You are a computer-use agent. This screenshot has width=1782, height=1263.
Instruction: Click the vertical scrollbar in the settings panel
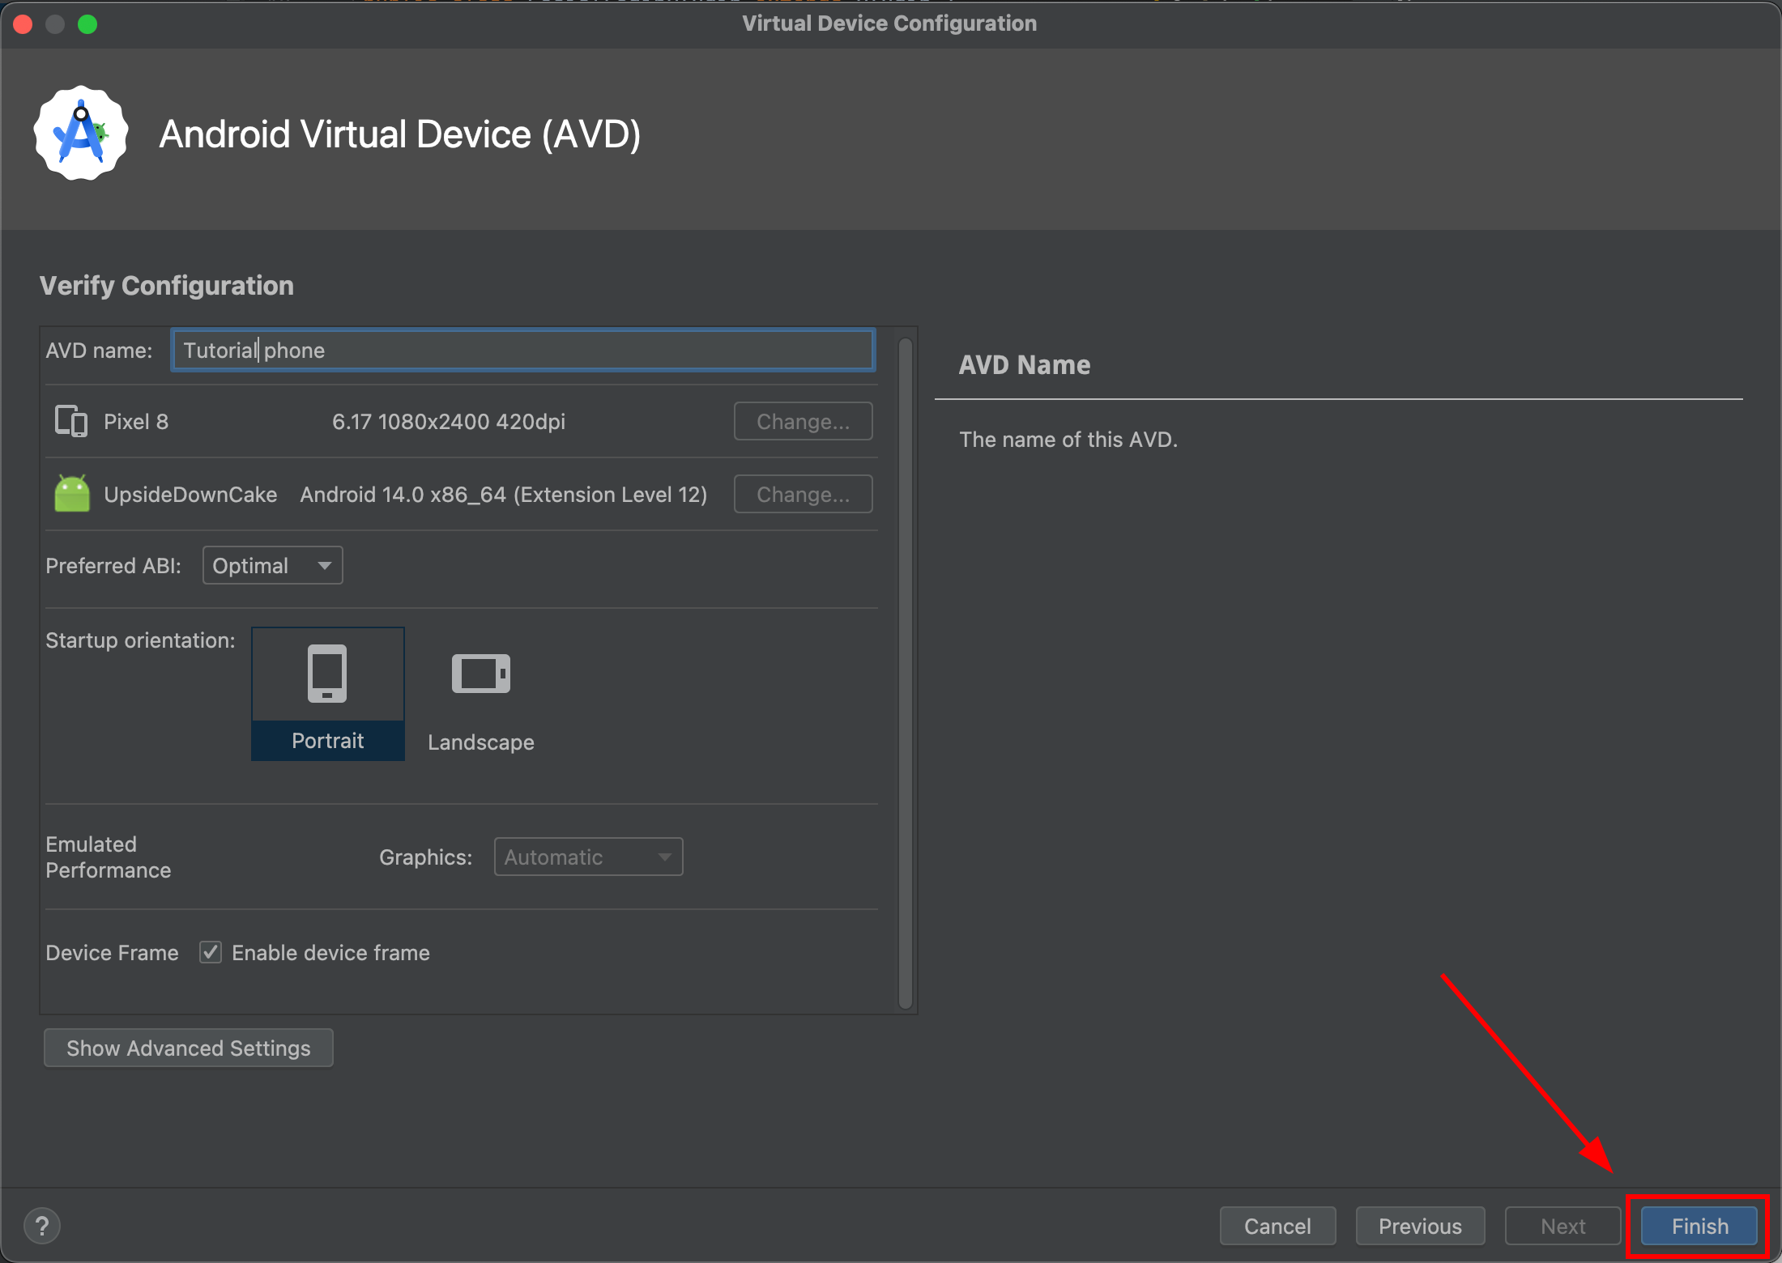click(905, 664)
